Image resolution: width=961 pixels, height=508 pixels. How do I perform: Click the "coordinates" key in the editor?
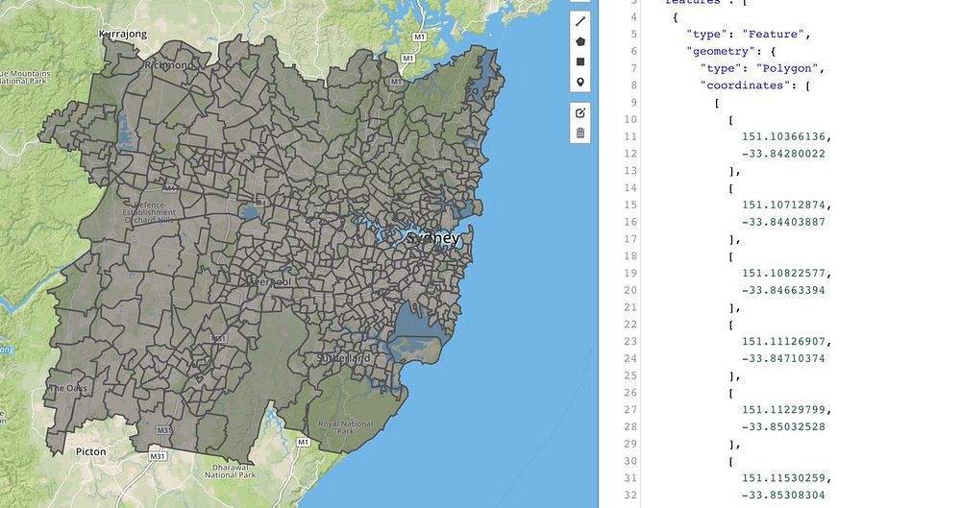point(746,85)
